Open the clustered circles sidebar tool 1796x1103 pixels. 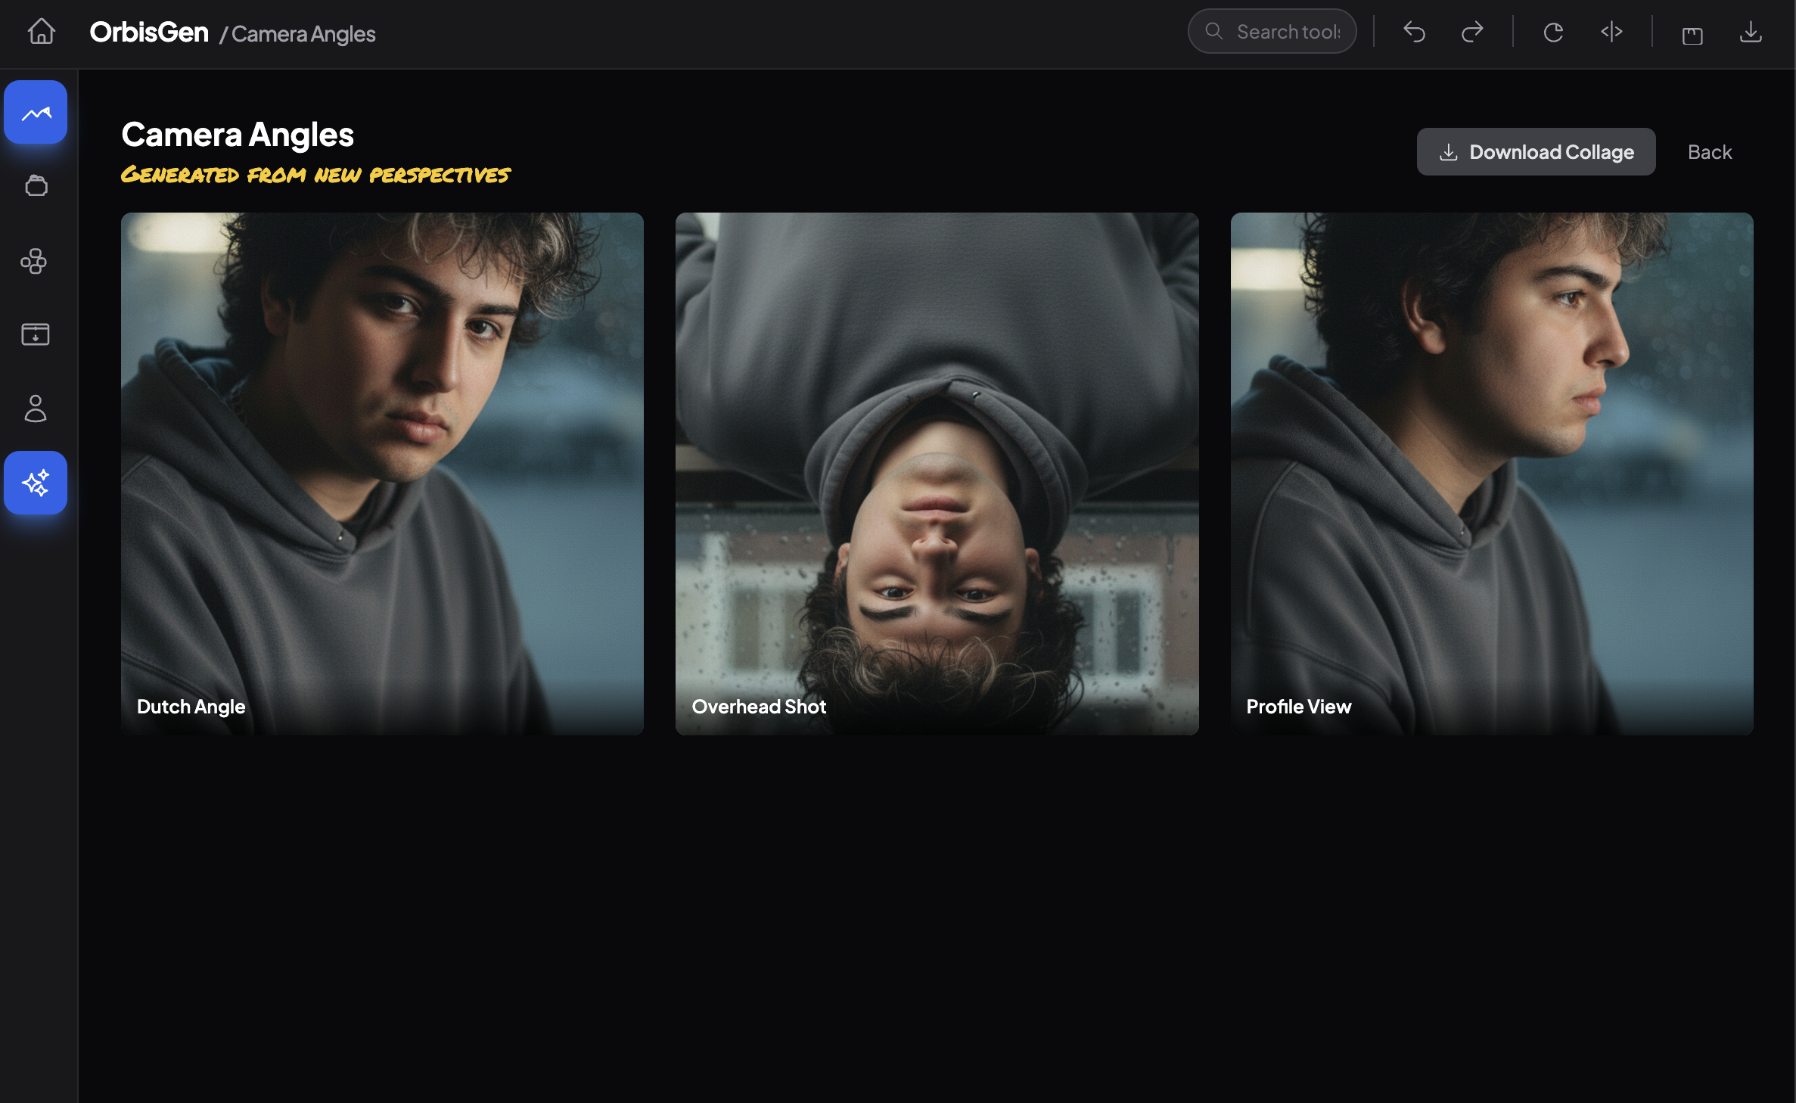pyautogui.click(x=34, y=261)
